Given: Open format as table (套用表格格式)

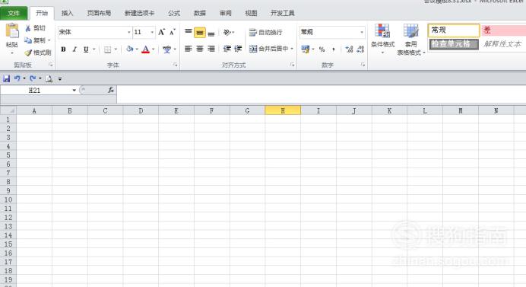Looking at the screenshot, I should 411,40.
